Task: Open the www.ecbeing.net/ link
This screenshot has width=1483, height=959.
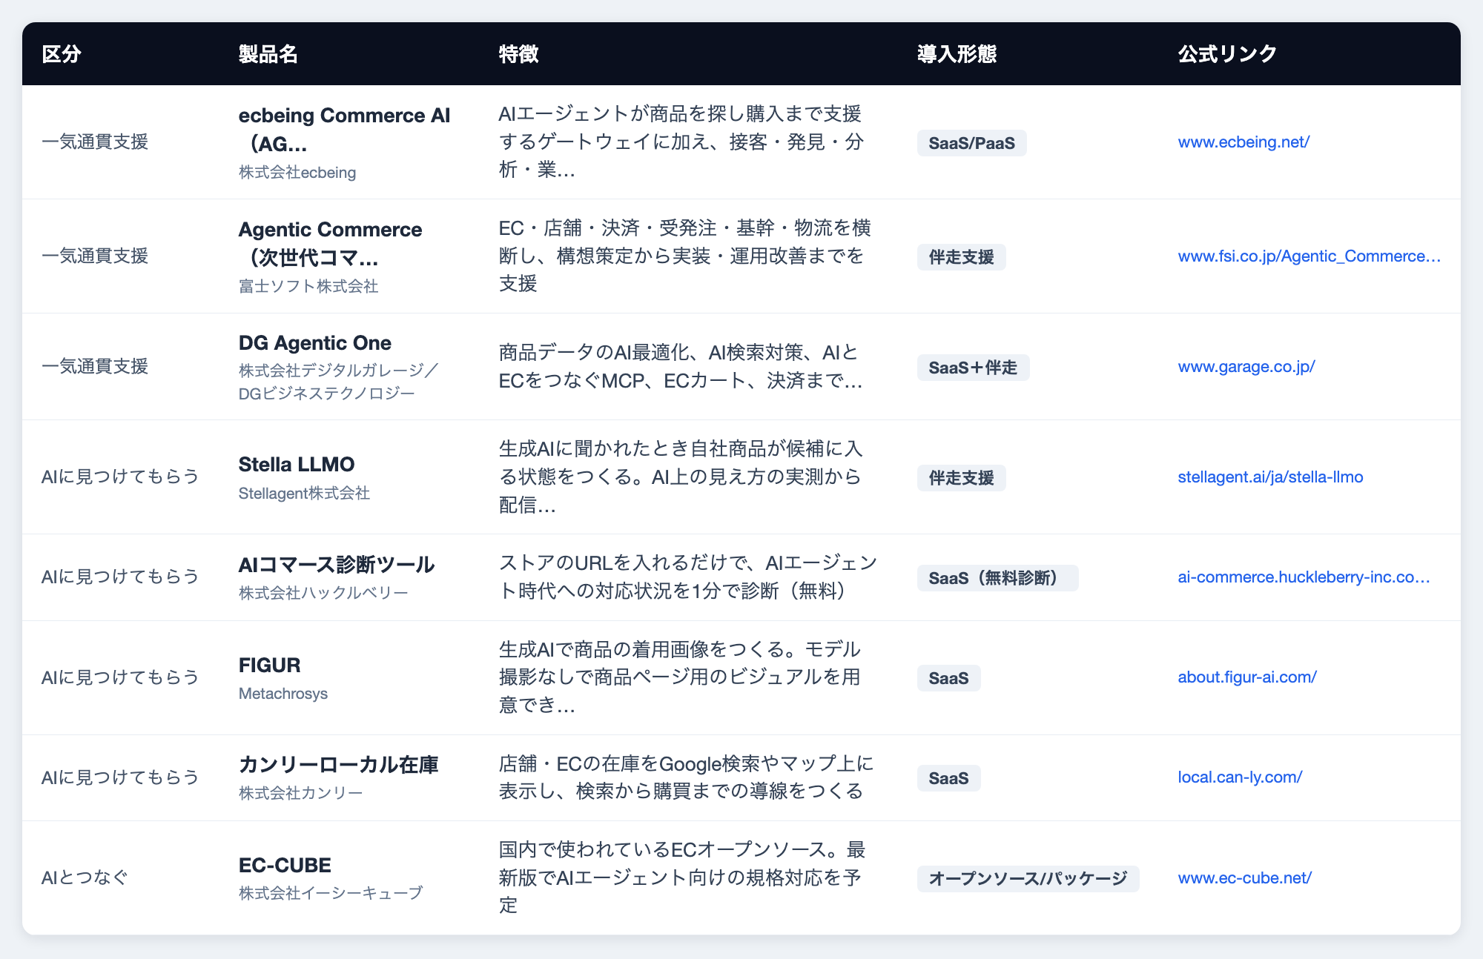Action: pyautogui.click(x=1243, y=142)
